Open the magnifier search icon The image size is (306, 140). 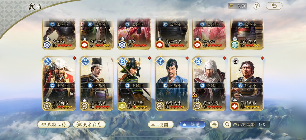(x=227, y=124)
